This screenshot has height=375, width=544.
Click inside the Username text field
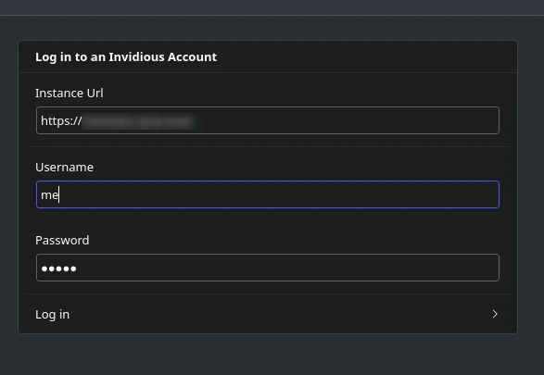coord(268,194)
